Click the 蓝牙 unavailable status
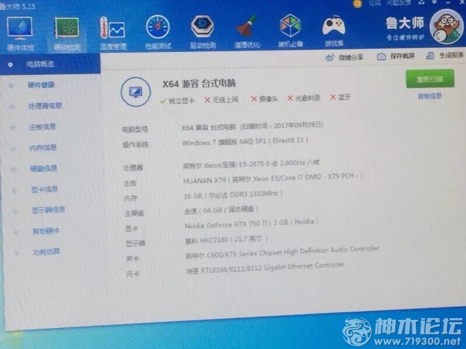 click(x=340, y=97)
